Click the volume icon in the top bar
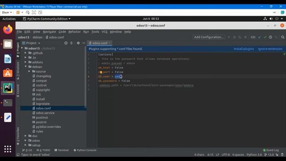 271,19
